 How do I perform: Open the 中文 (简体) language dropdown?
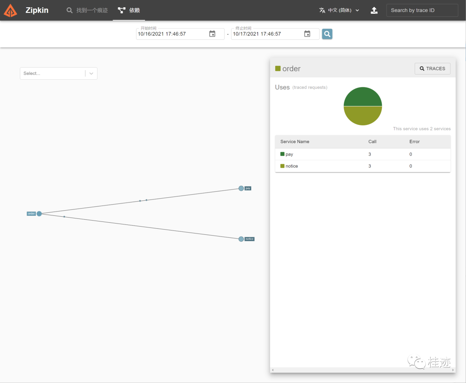(339, 10)
